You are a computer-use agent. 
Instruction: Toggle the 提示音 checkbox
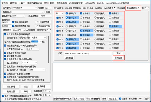coord(120,99)
